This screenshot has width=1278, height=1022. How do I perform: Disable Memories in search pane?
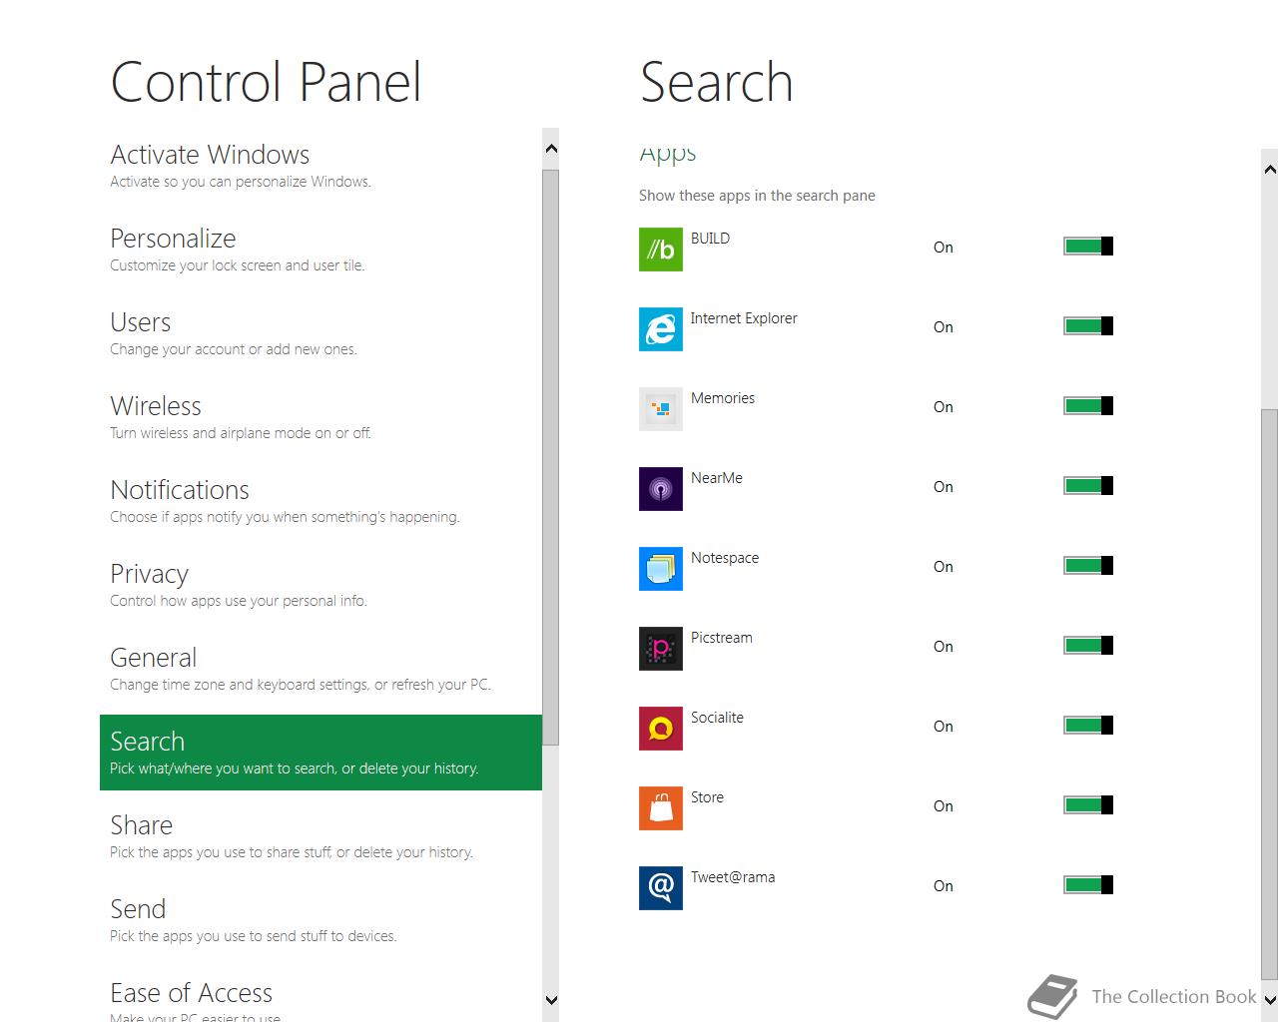(1088, 406)
